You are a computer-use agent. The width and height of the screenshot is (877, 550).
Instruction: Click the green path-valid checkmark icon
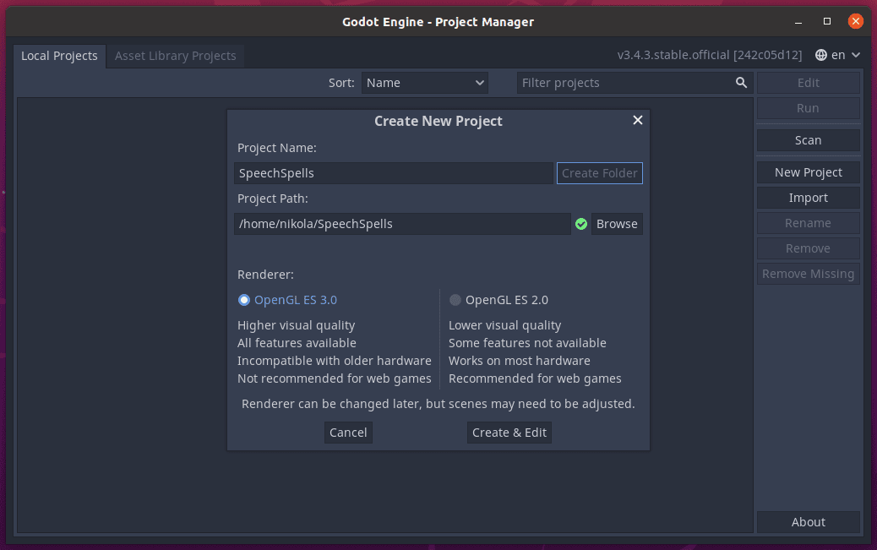(581, 224)
